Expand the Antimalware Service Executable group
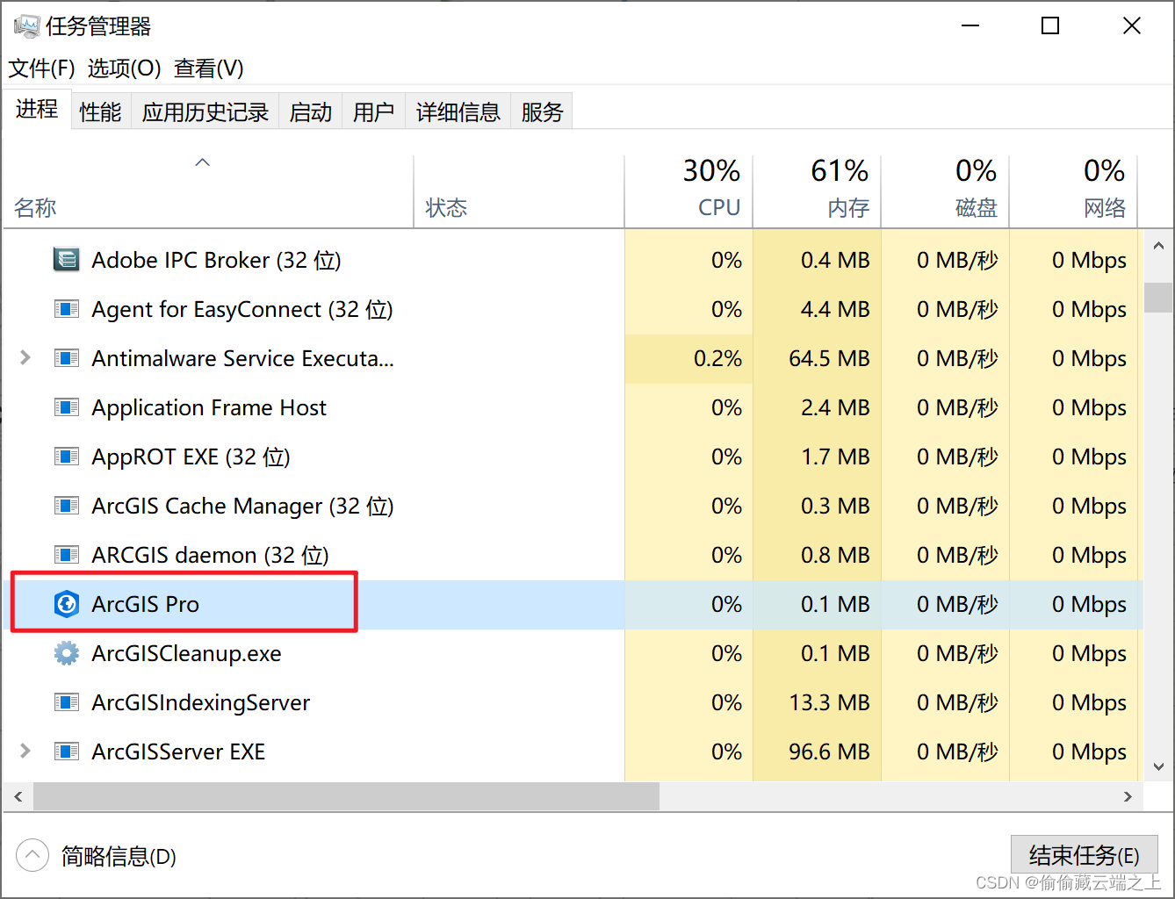1175x899 pixels. coord(25,358)
